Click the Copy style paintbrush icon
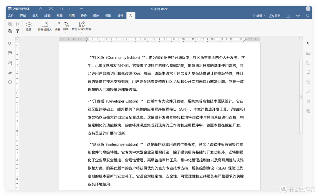Screen dimensions: 318x196 pyautogui.click(x=18, y=31)
